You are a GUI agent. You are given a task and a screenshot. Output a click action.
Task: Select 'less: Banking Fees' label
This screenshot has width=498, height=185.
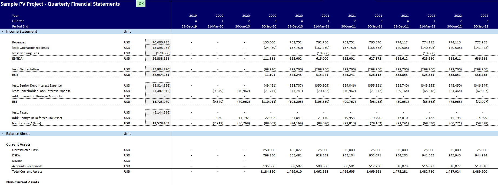[25, 53]
